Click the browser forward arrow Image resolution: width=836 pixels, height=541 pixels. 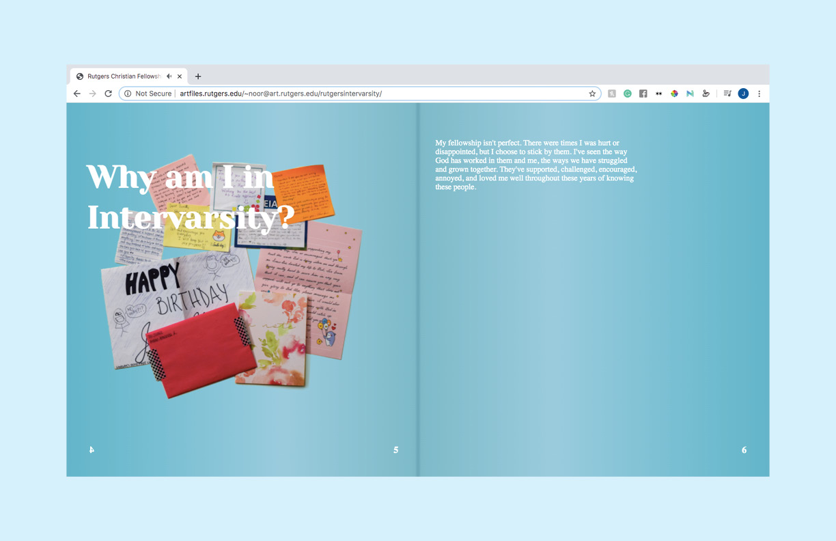(93, 94)
